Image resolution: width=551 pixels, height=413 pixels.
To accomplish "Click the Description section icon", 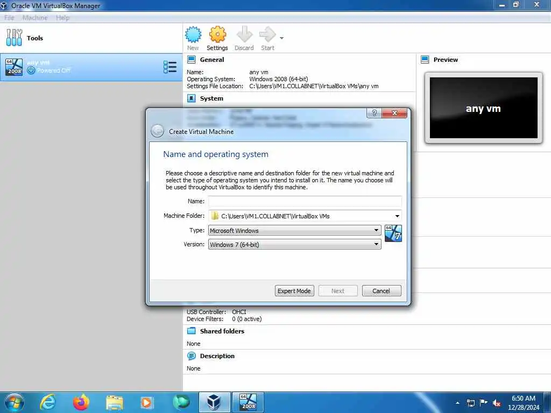I will (191, 356).
